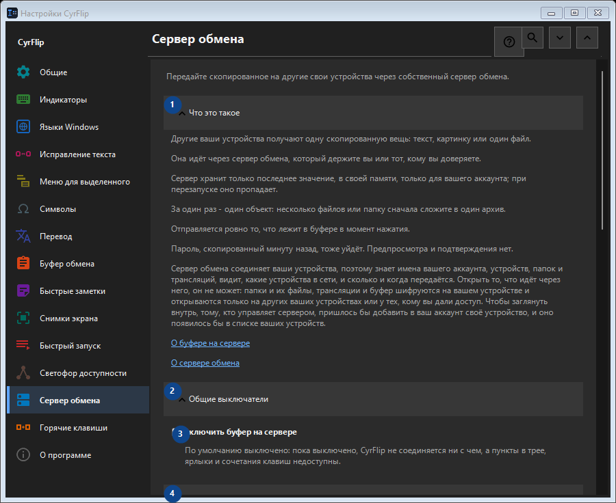616x503 pixels.
Task: Click the 'Передайте скопированное на другие' description text
Action: (x=337, y=77)
